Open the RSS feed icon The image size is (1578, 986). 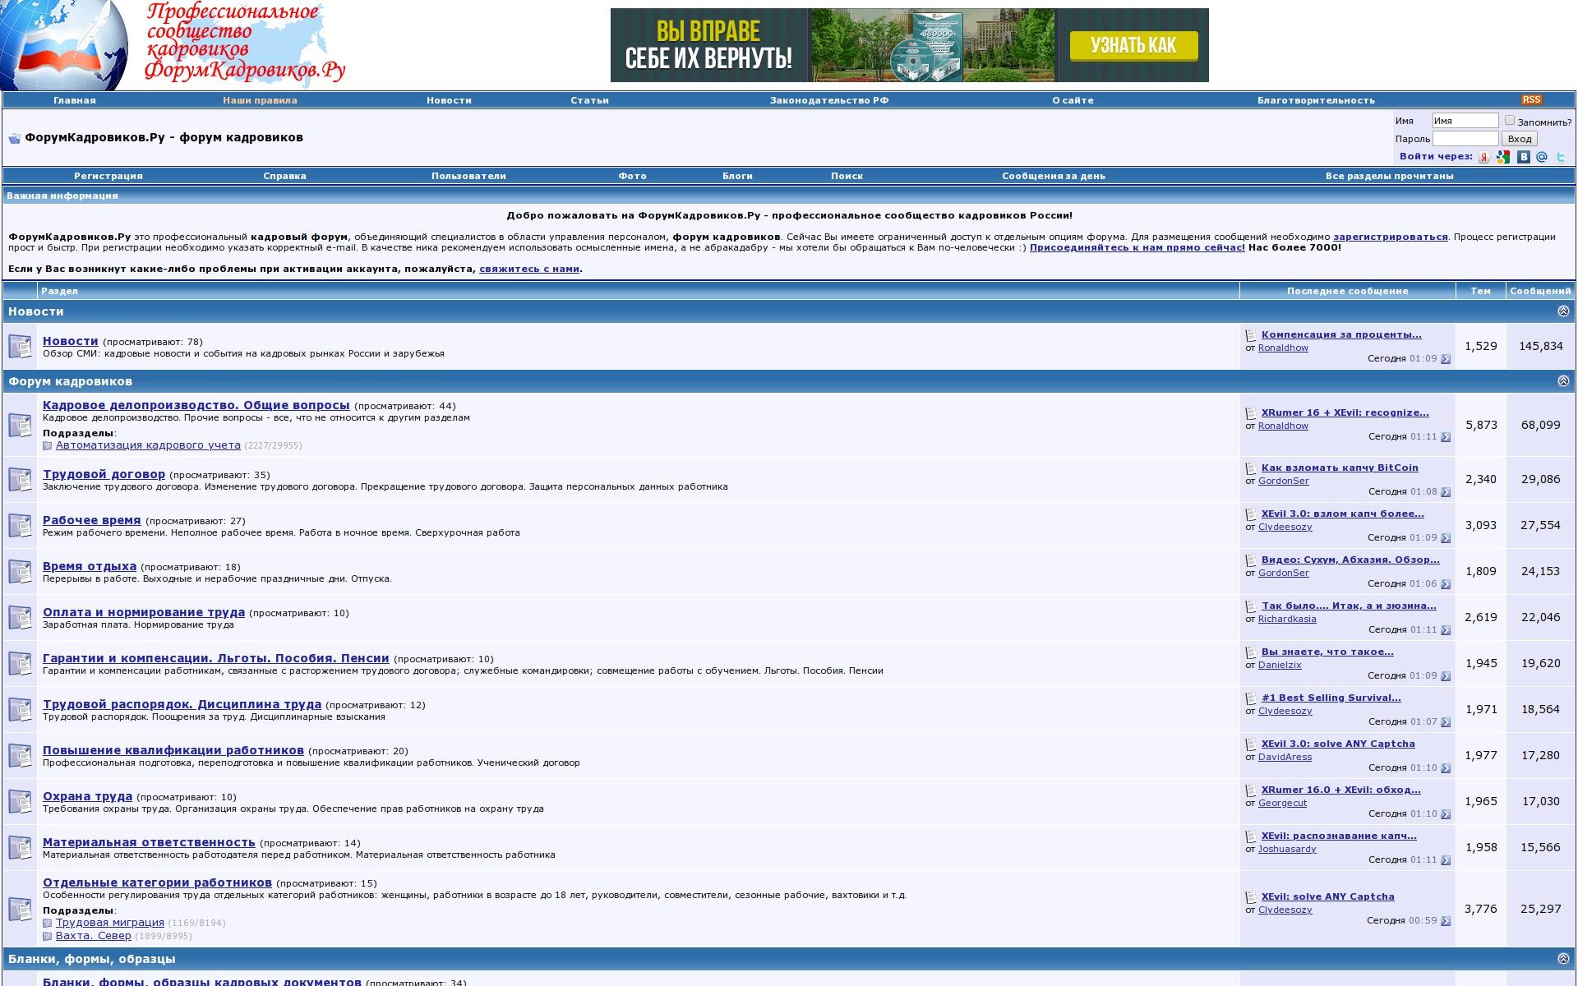click(x=1531, y=100)
